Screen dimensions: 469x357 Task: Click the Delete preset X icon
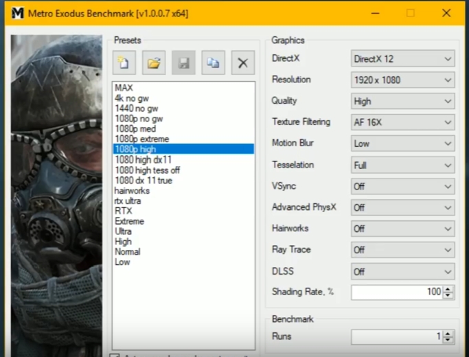pos(243,62)
